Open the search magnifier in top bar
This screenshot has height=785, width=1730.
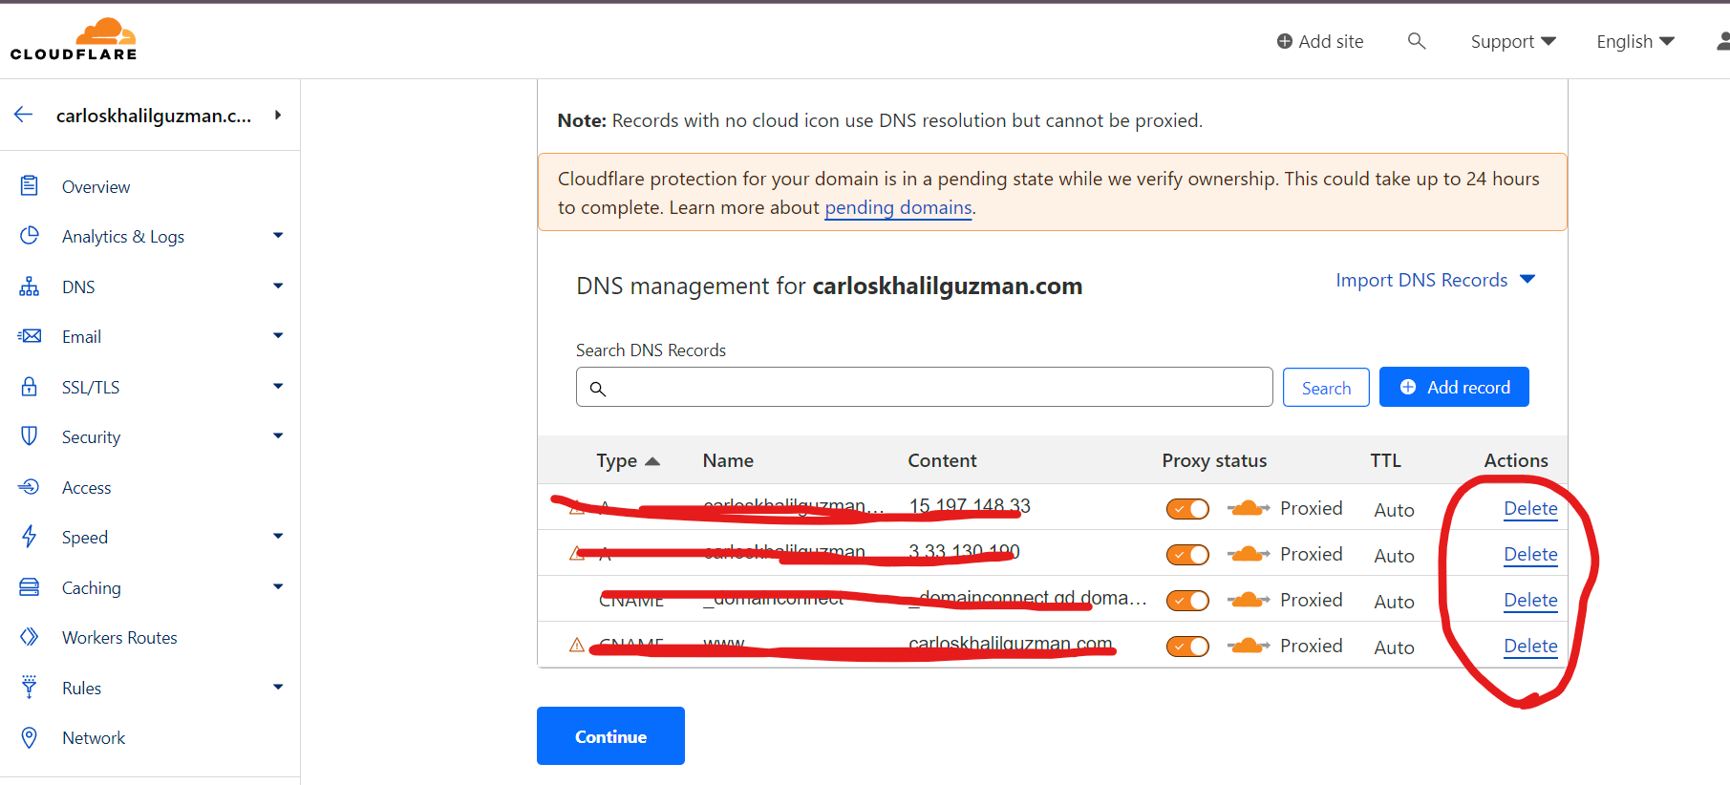[x=1417, y=41]
